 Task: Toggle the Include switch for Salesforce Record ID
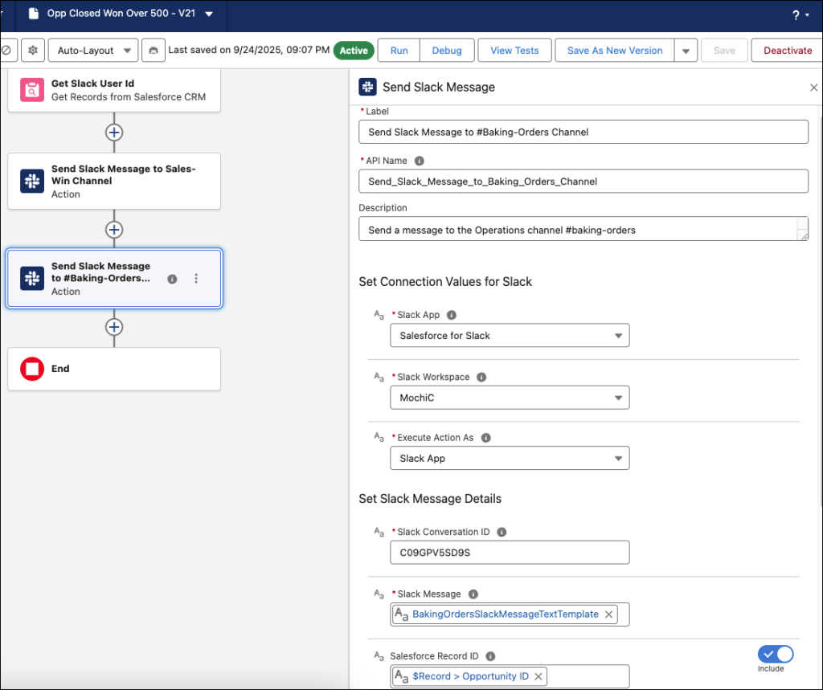(775, 654)
